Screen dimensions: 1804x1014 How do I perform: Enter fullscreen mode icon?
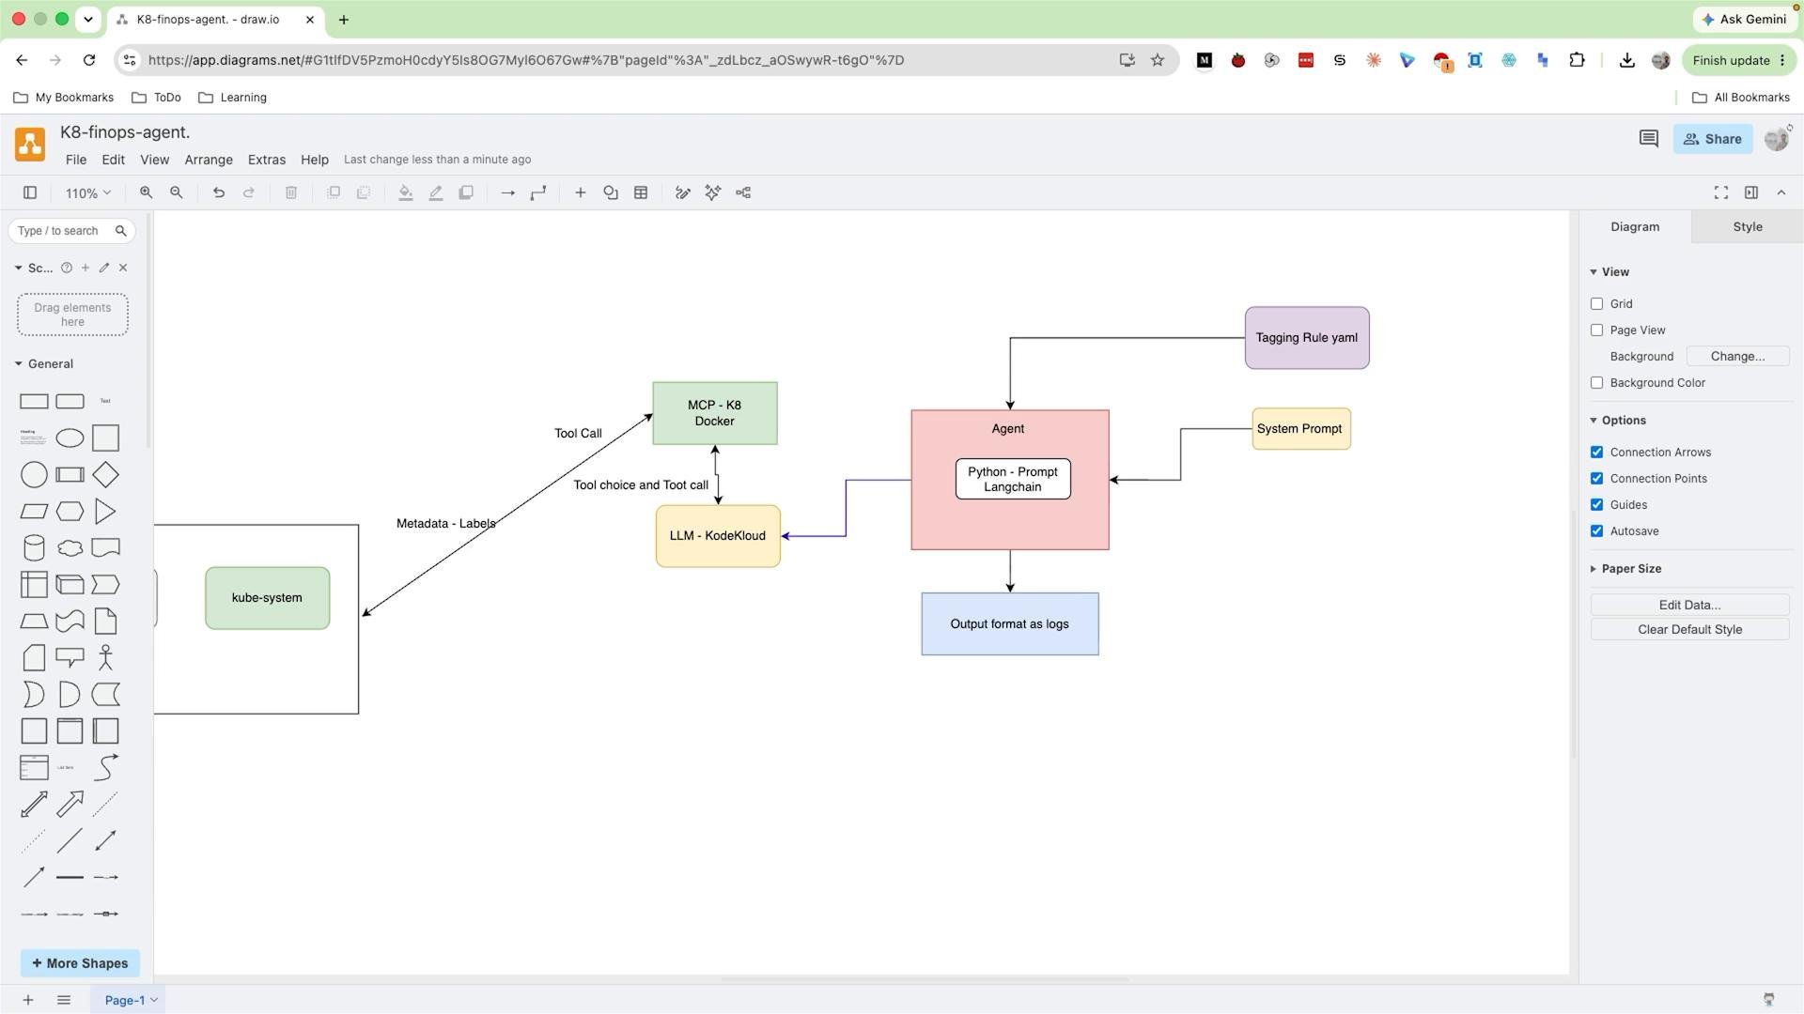1721,192
